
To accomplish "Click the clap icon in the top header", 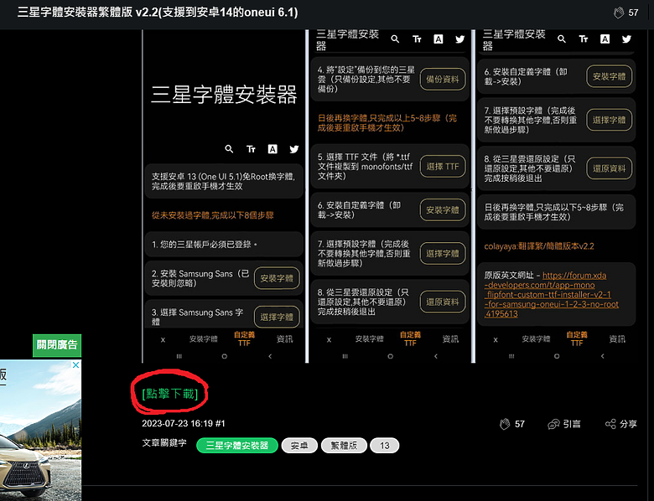I will point(619,13).
